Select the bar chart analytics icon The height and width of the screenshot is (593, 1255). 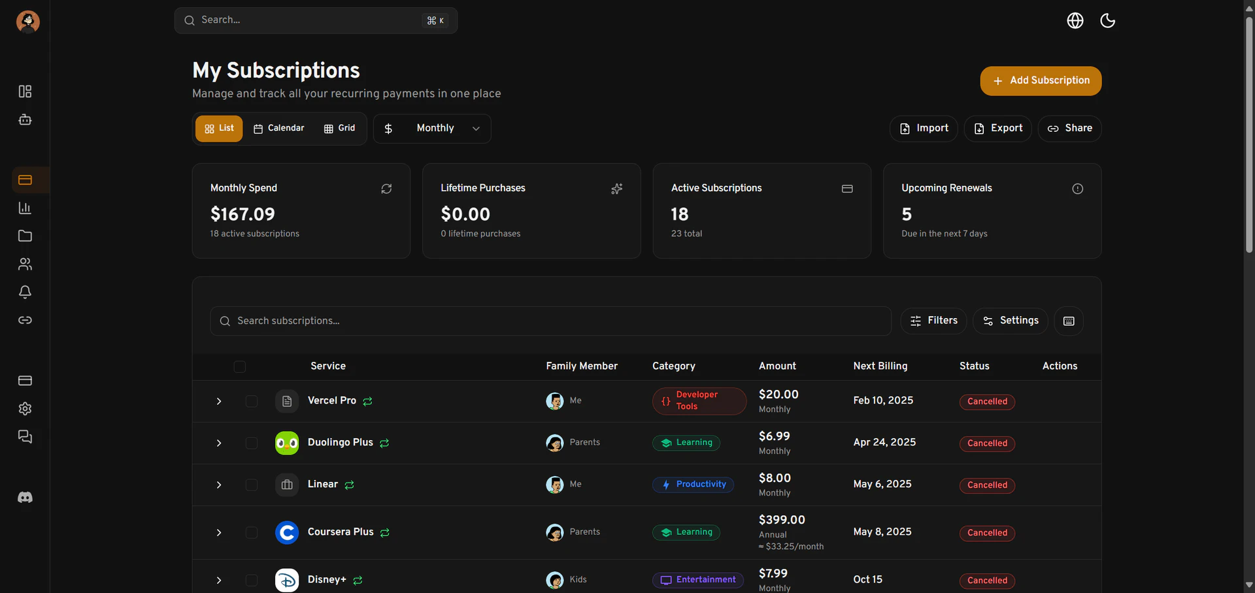click(x=25, y=208)
